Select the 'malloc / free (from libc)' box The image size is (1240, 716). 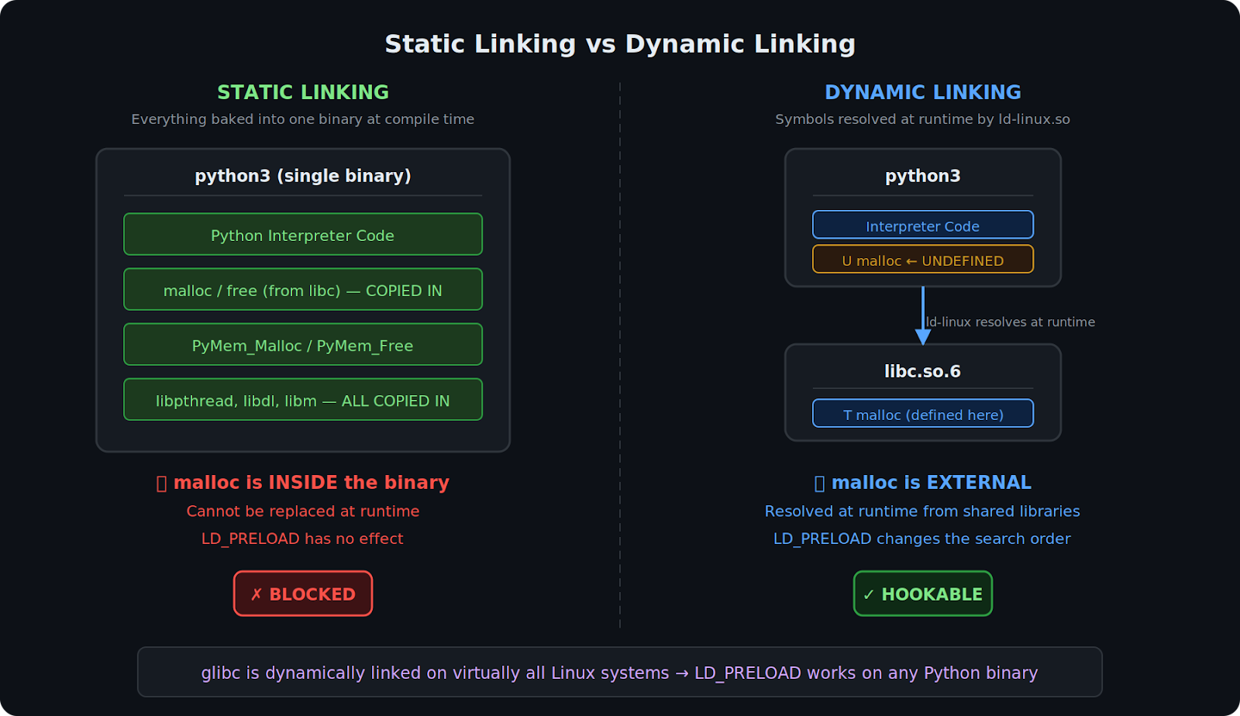[303, 290]
